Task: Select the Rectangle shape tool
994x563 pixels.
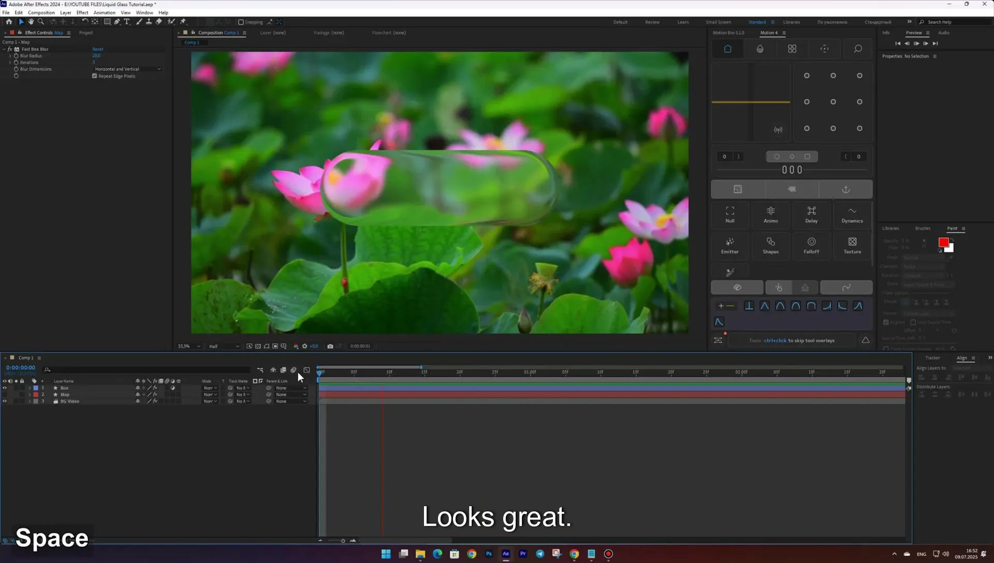Action: tap(107, 22)
